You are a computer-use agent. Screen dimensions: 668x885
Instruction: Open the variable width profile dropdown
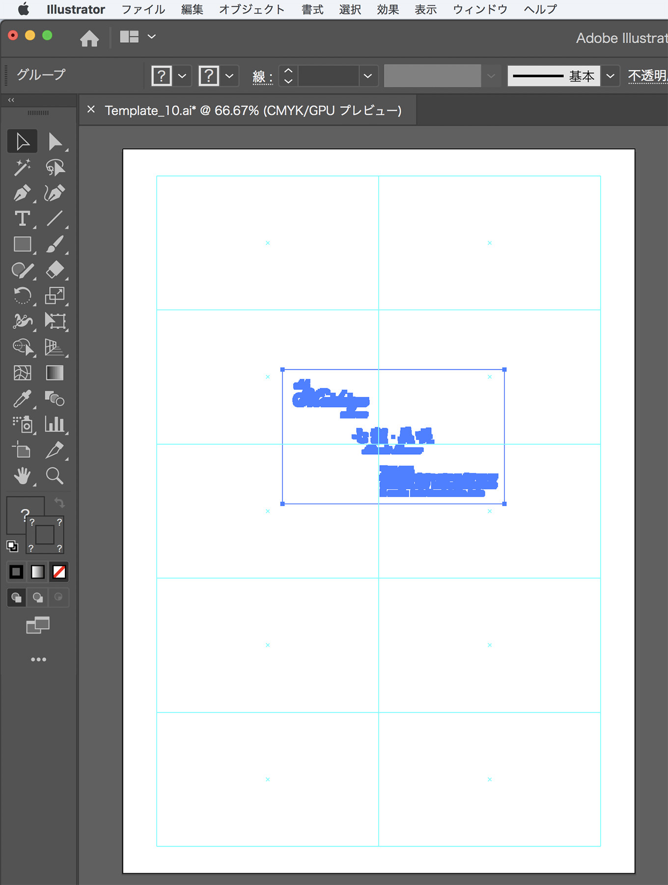[491, 76]
